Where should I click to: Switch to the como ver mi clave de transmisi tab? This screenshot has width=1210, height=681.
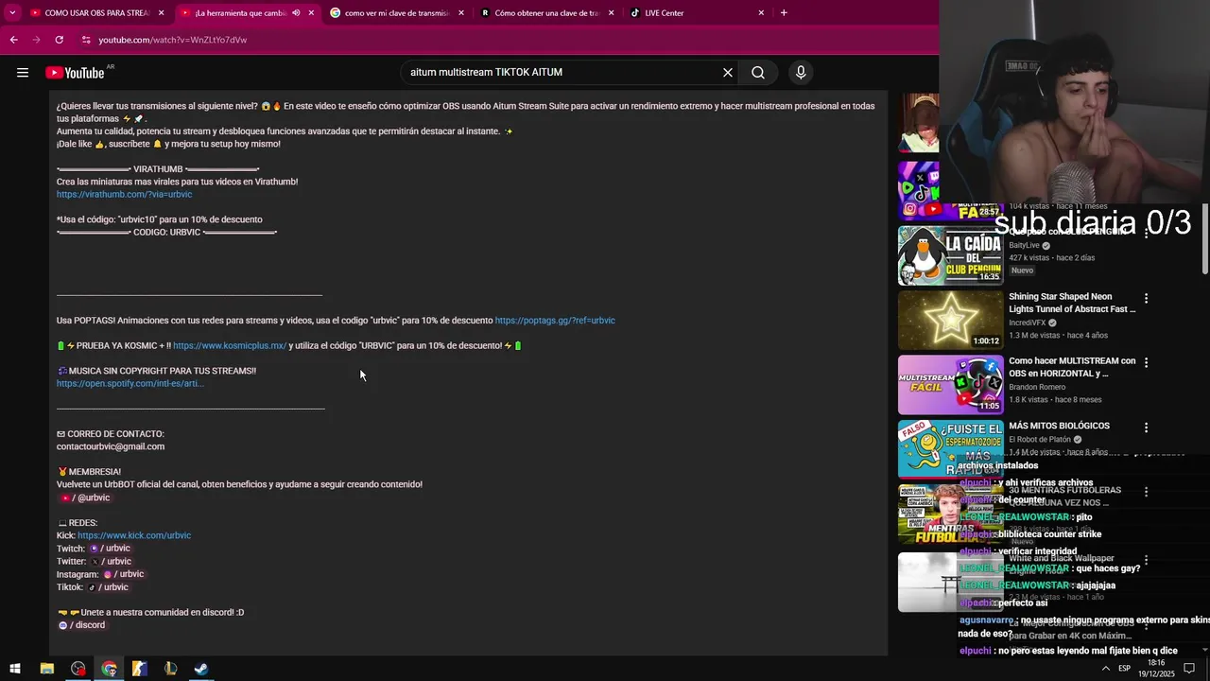pos(397,13)
